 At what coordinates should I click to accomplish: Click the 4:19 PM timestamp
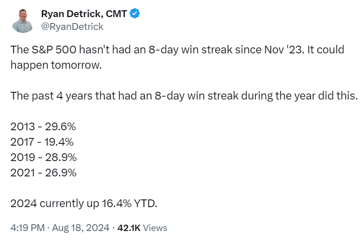pyautogui.click(x=27, y=228)
